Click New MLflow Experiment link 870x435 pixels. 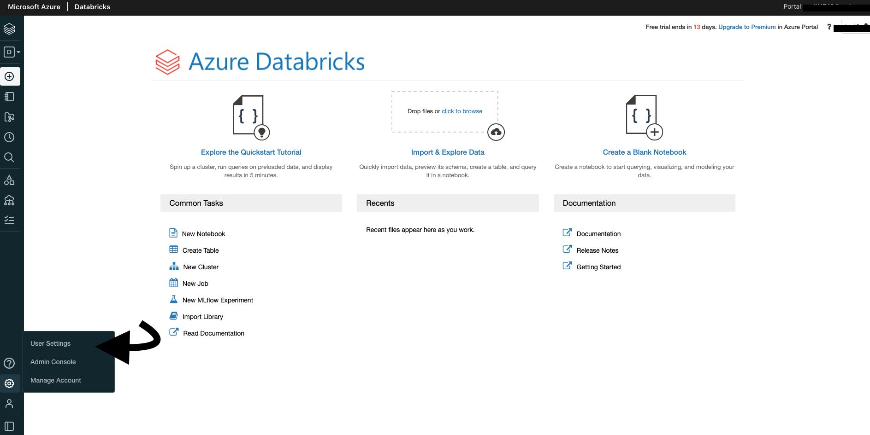218,300
